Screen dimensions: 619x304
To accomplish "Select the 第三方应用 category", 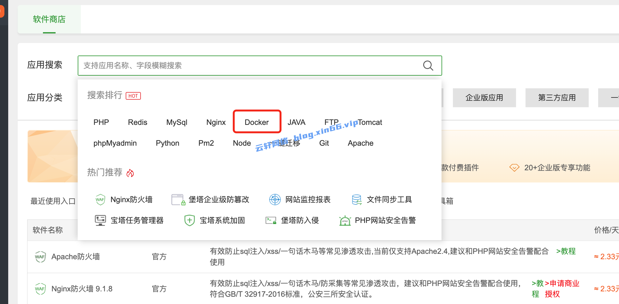I will coord(557,98).
